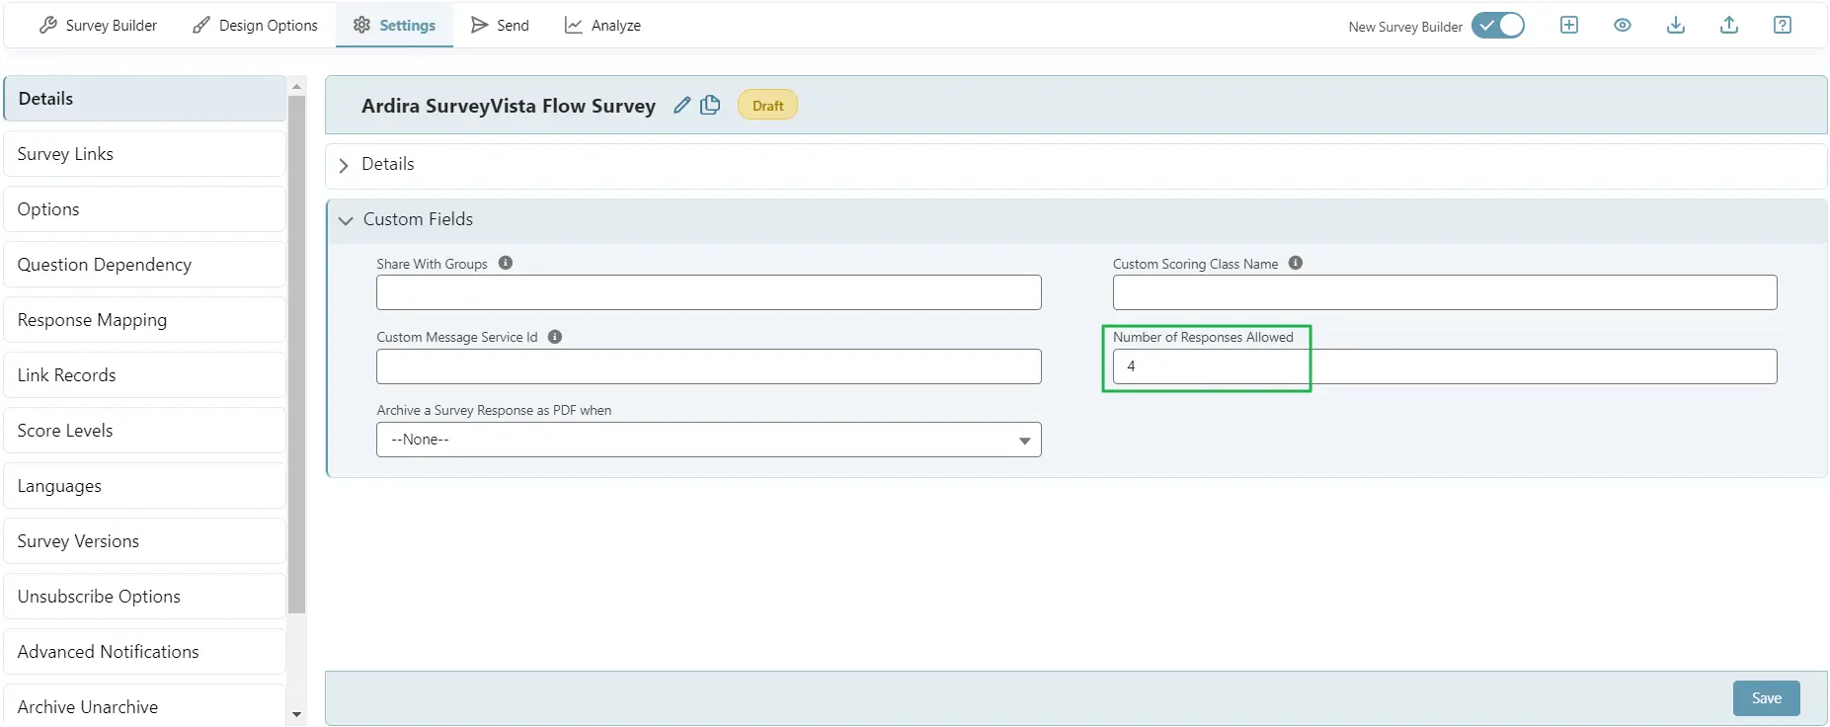
Task: Click the download icon in top toolbar
Action: 1675,26
